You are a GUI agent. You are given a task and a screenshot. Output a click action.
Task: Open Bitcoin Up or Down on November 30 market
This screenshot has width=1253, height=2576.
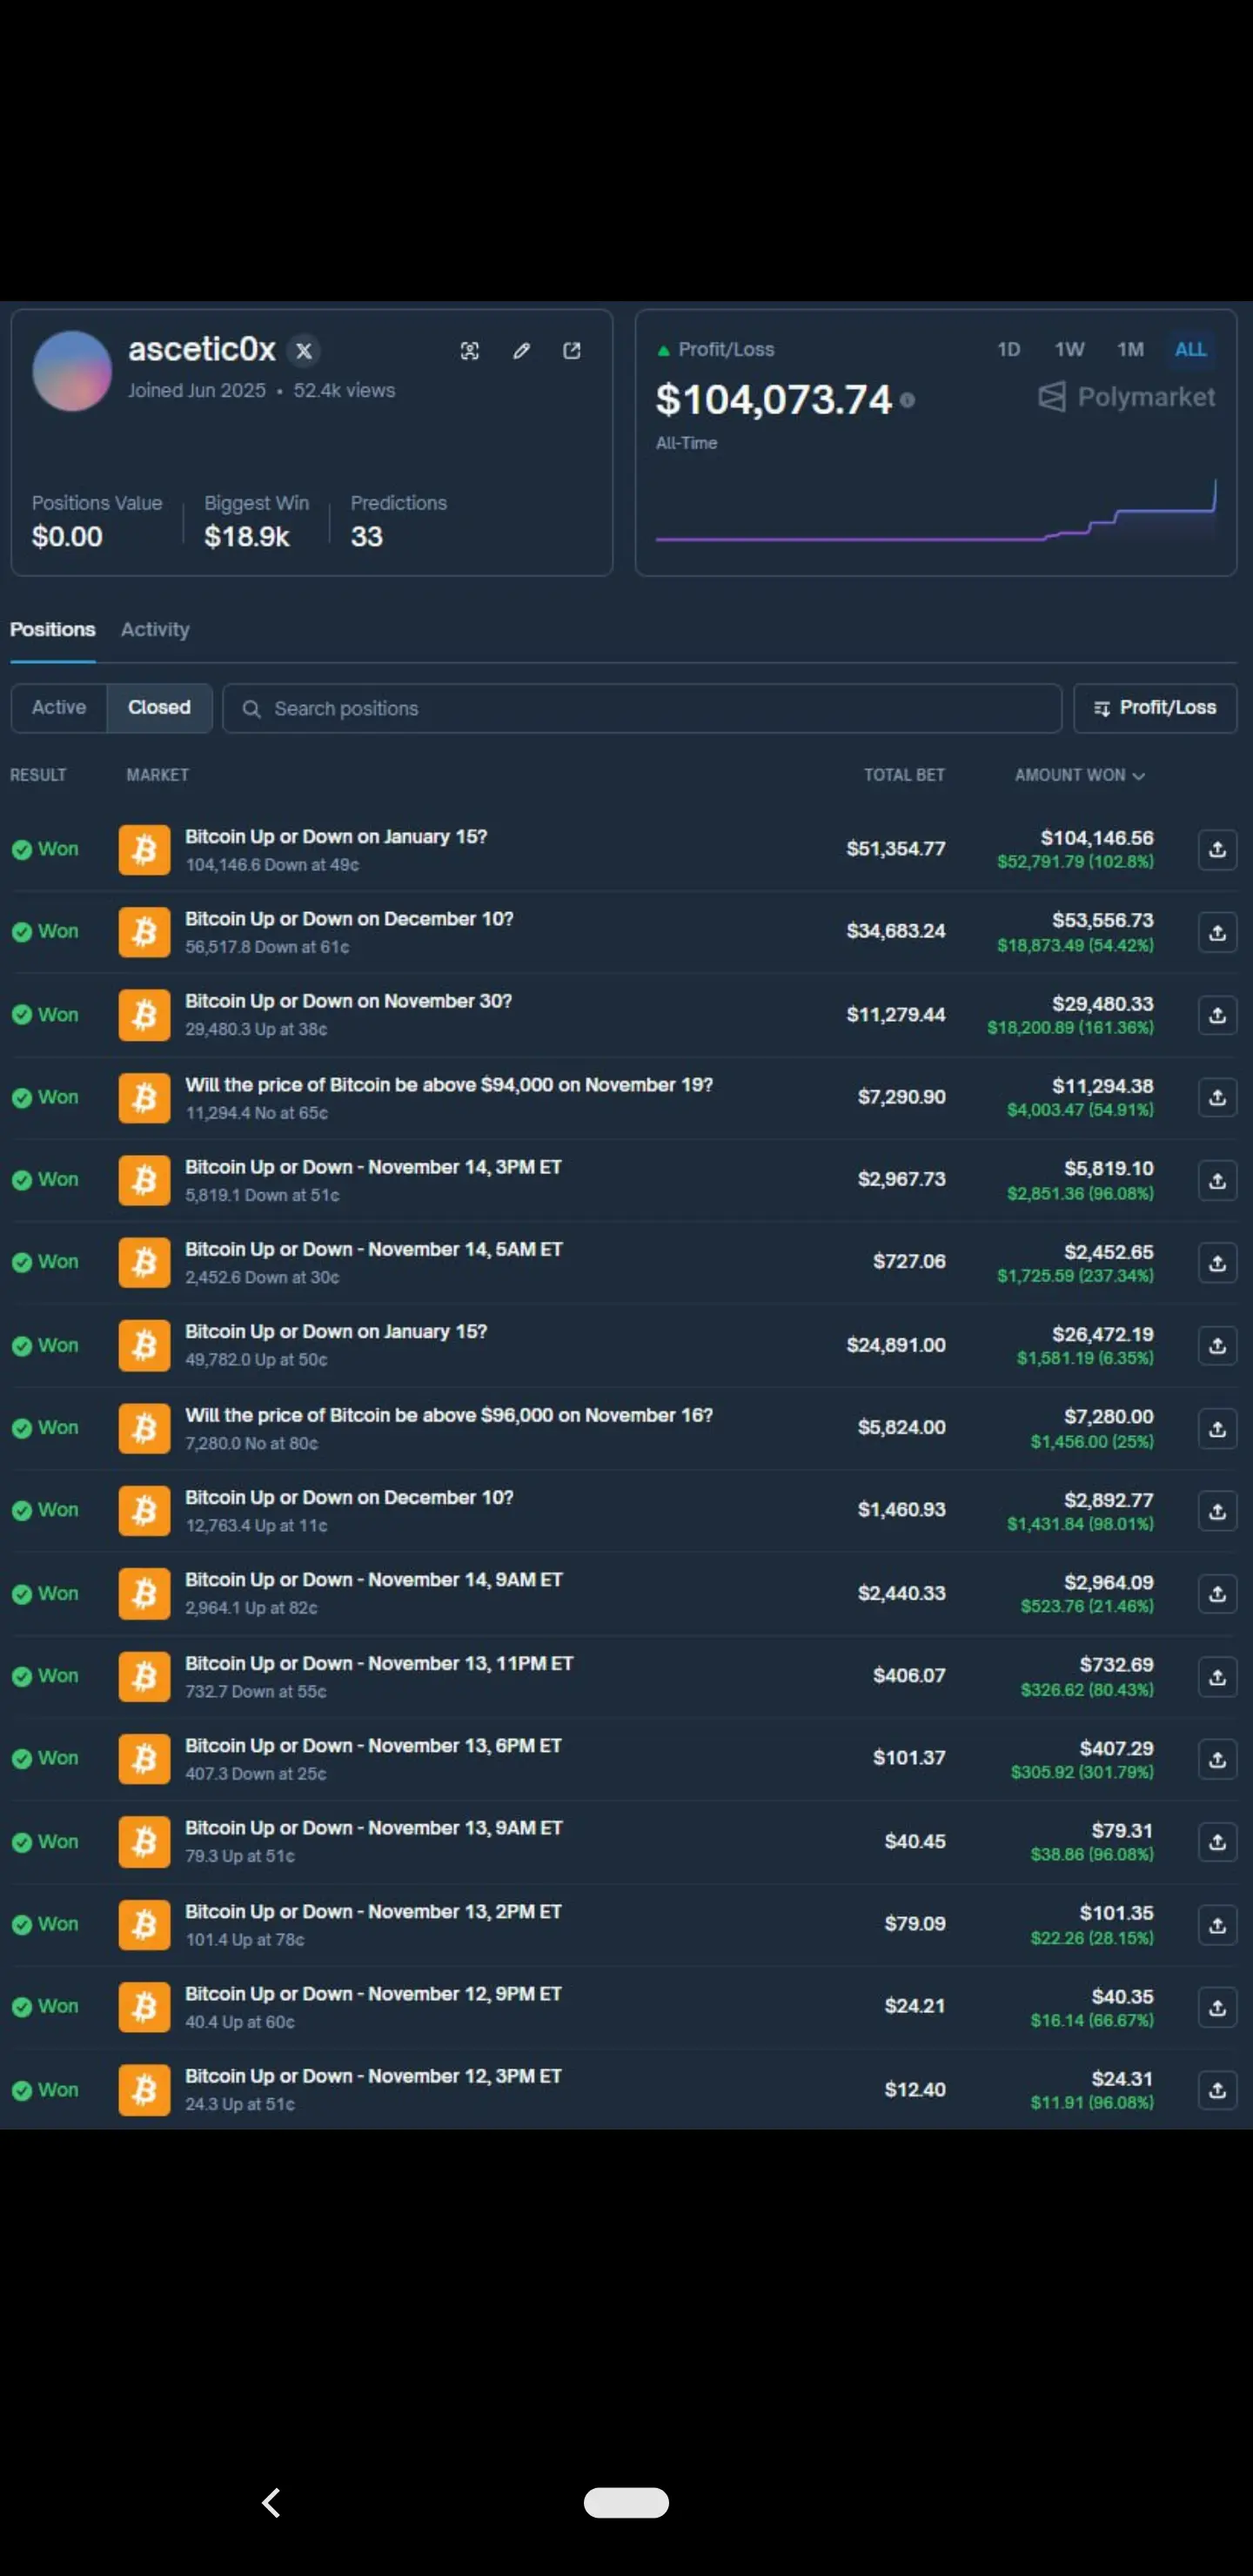coord(348,1001)
